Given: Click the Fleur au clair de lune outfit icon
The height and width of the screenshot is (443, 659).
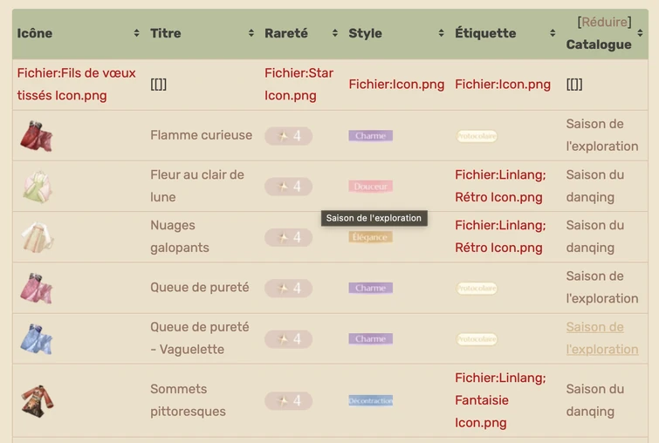Looking at the screenshot, I should point(37,187).
